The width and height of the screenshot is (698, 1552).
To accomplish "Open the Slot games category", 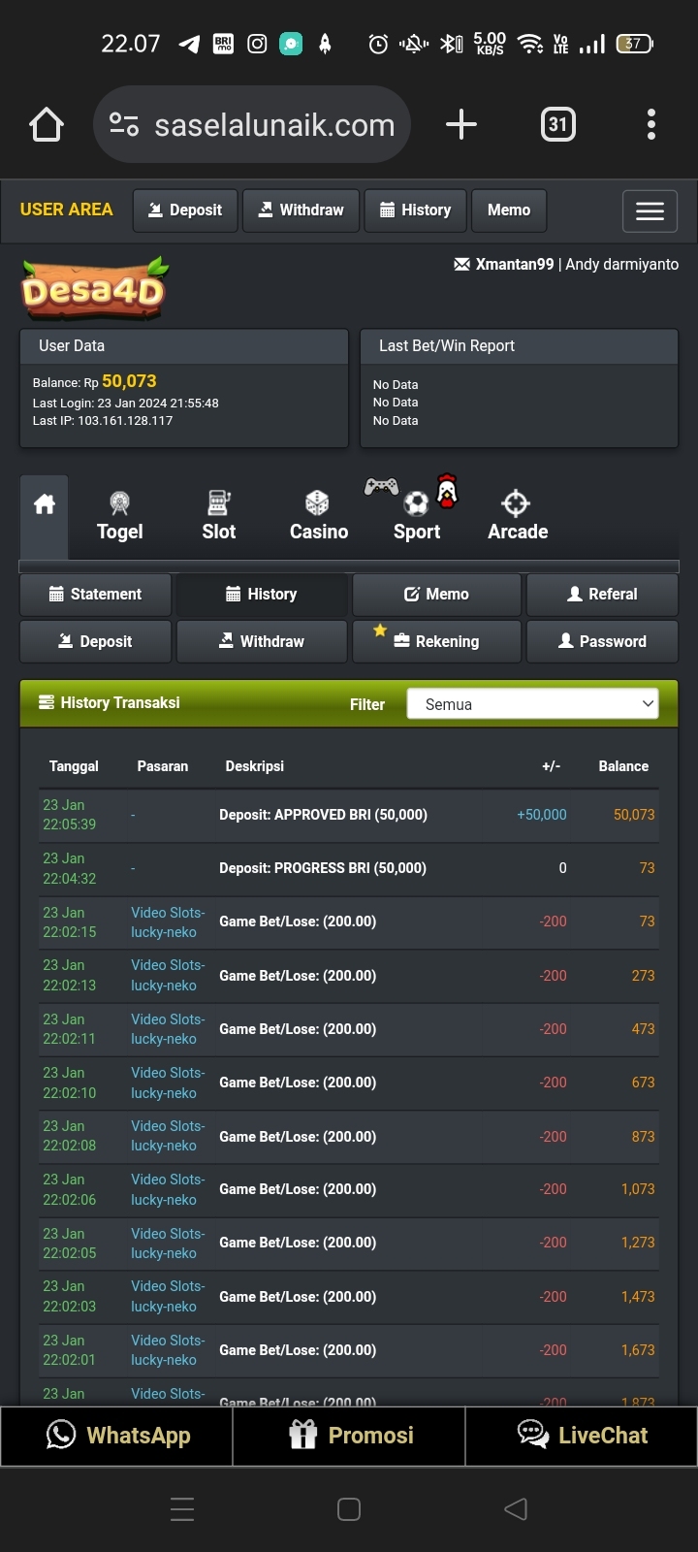I will 219,516.
